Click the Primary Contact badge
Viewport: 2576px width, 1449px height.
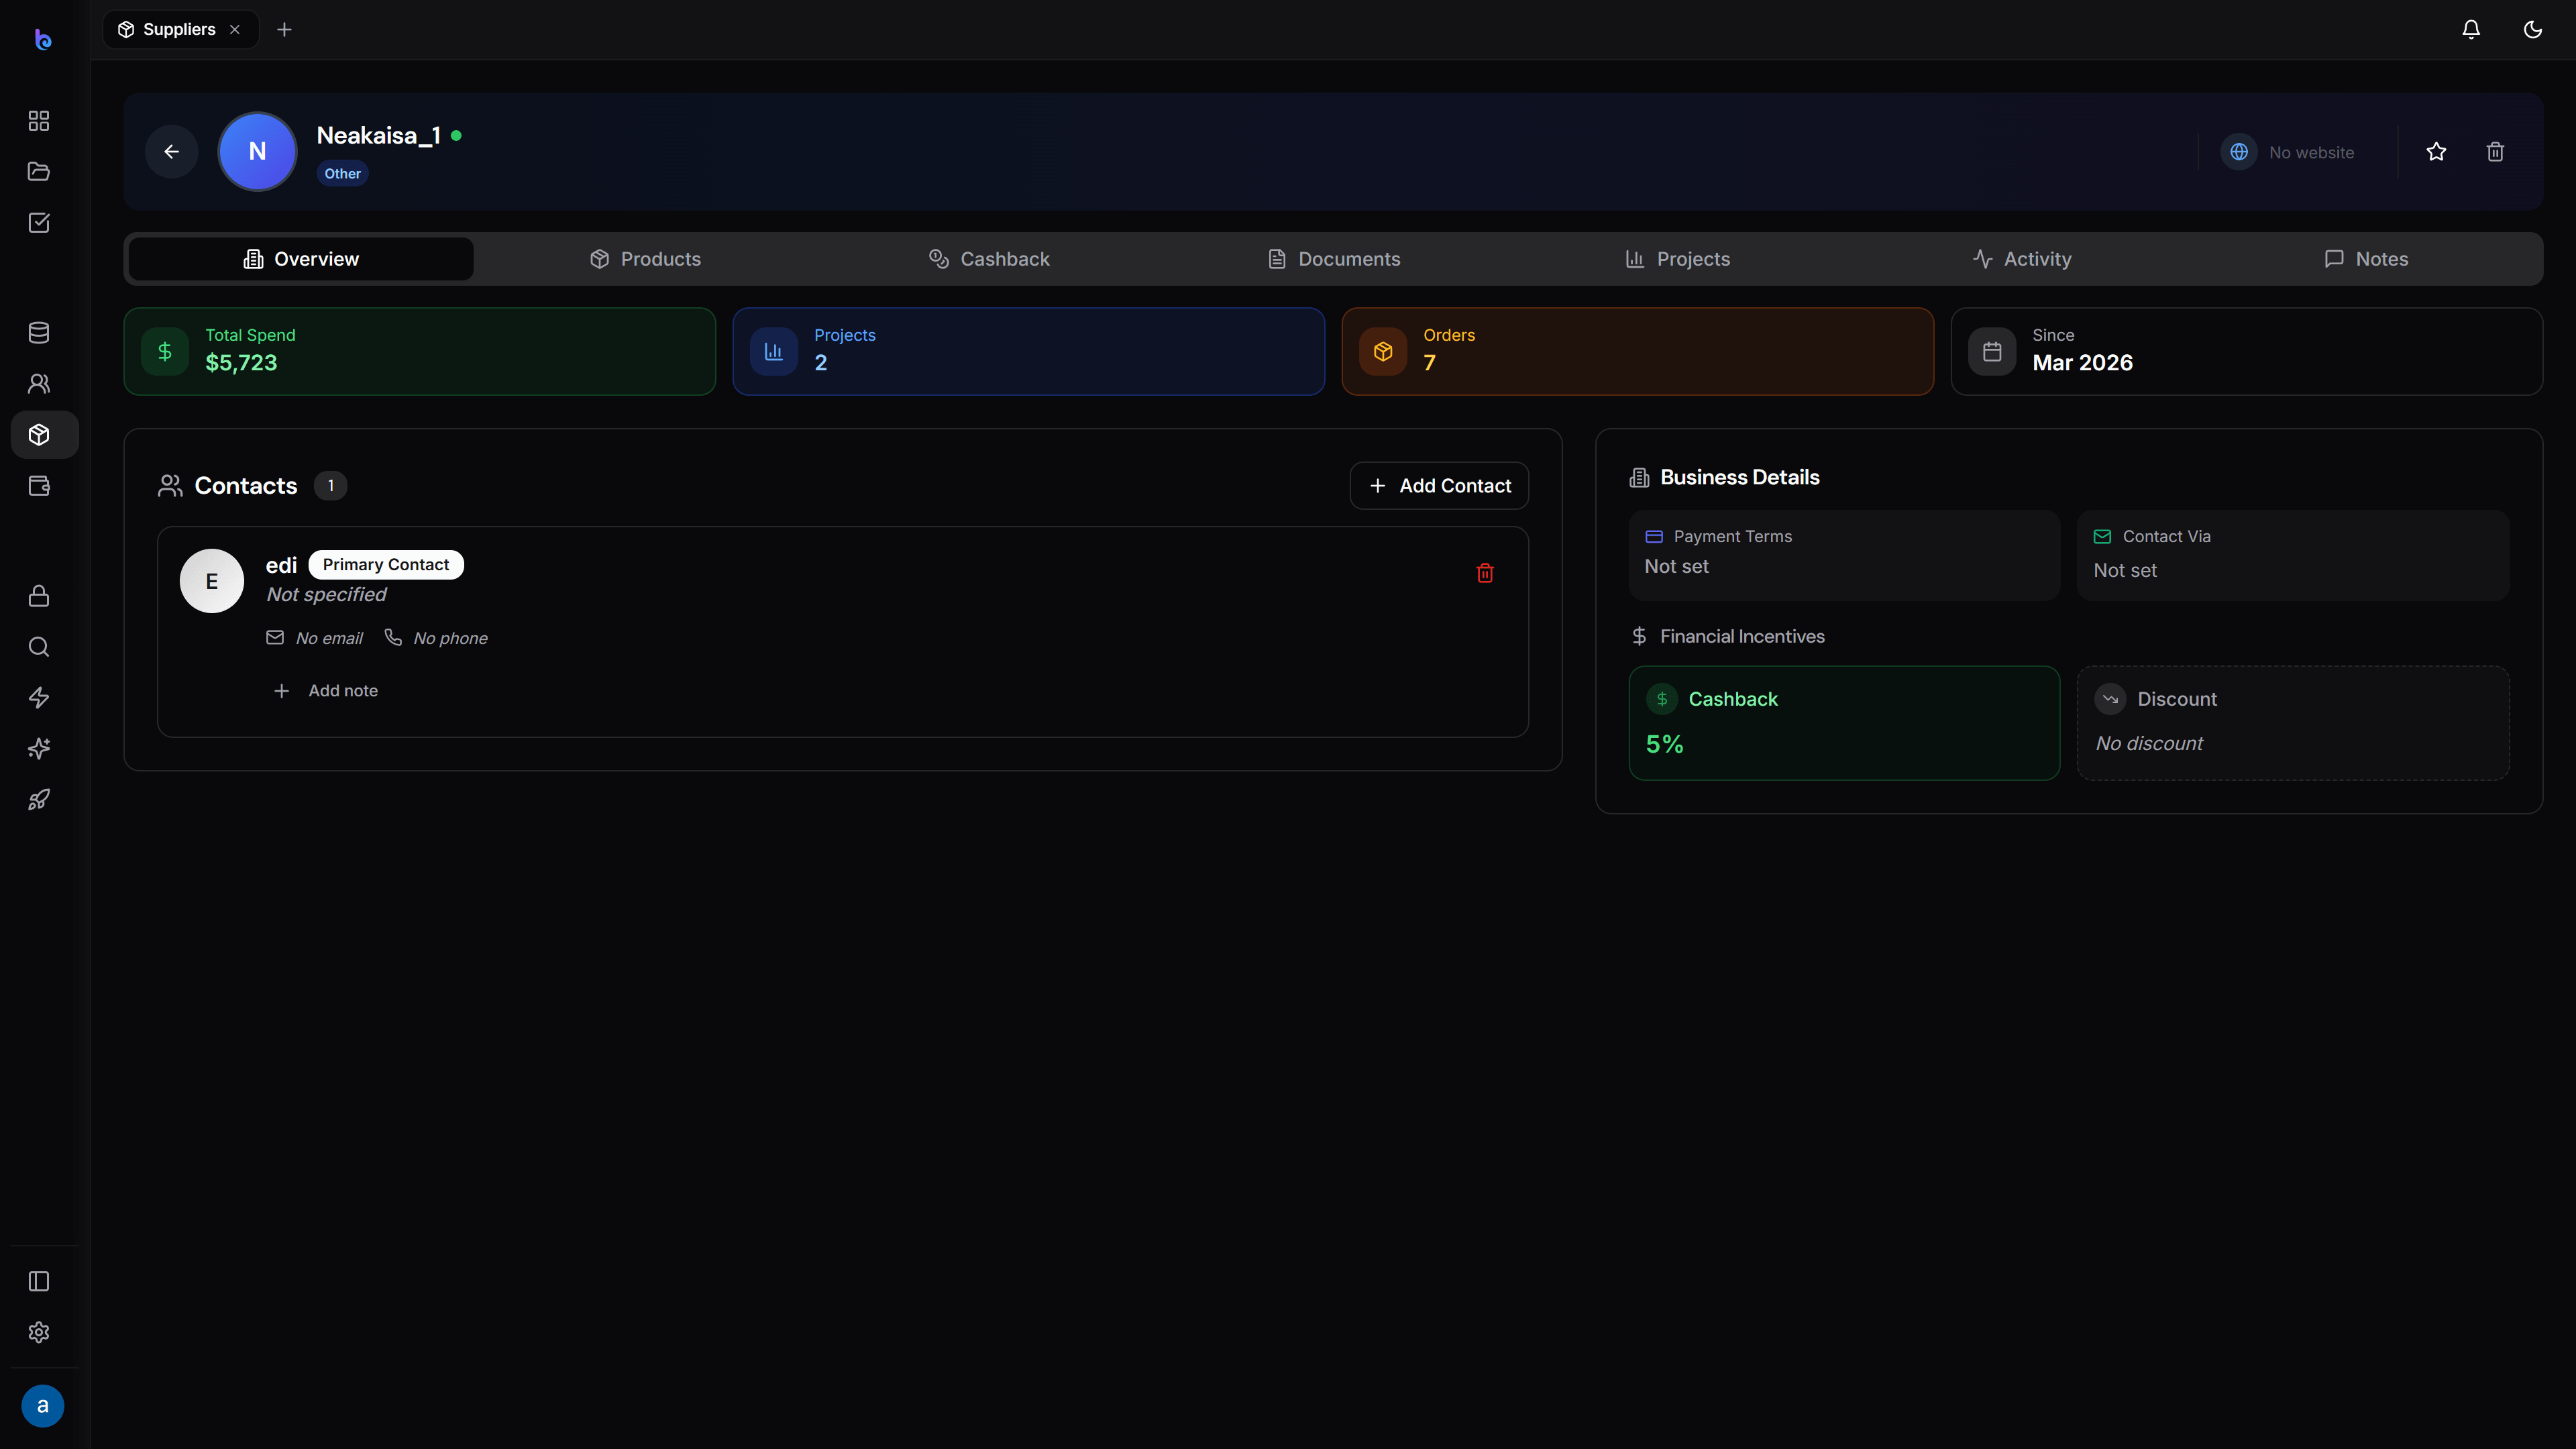coord(386,565)
